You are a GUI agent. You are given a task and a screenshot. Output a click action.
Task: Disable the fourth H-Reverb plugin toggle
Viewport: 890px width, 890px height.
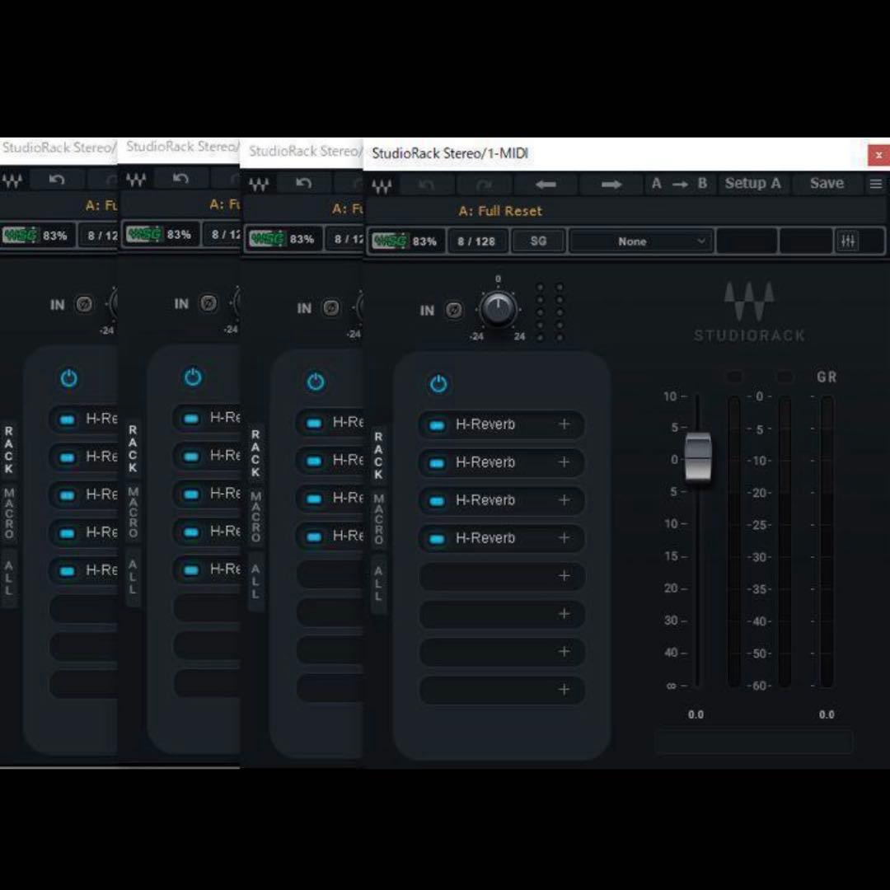pos(438,539)
